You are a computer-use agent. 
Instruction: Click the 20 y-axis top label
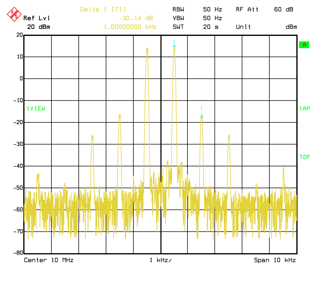click(20, 35)
